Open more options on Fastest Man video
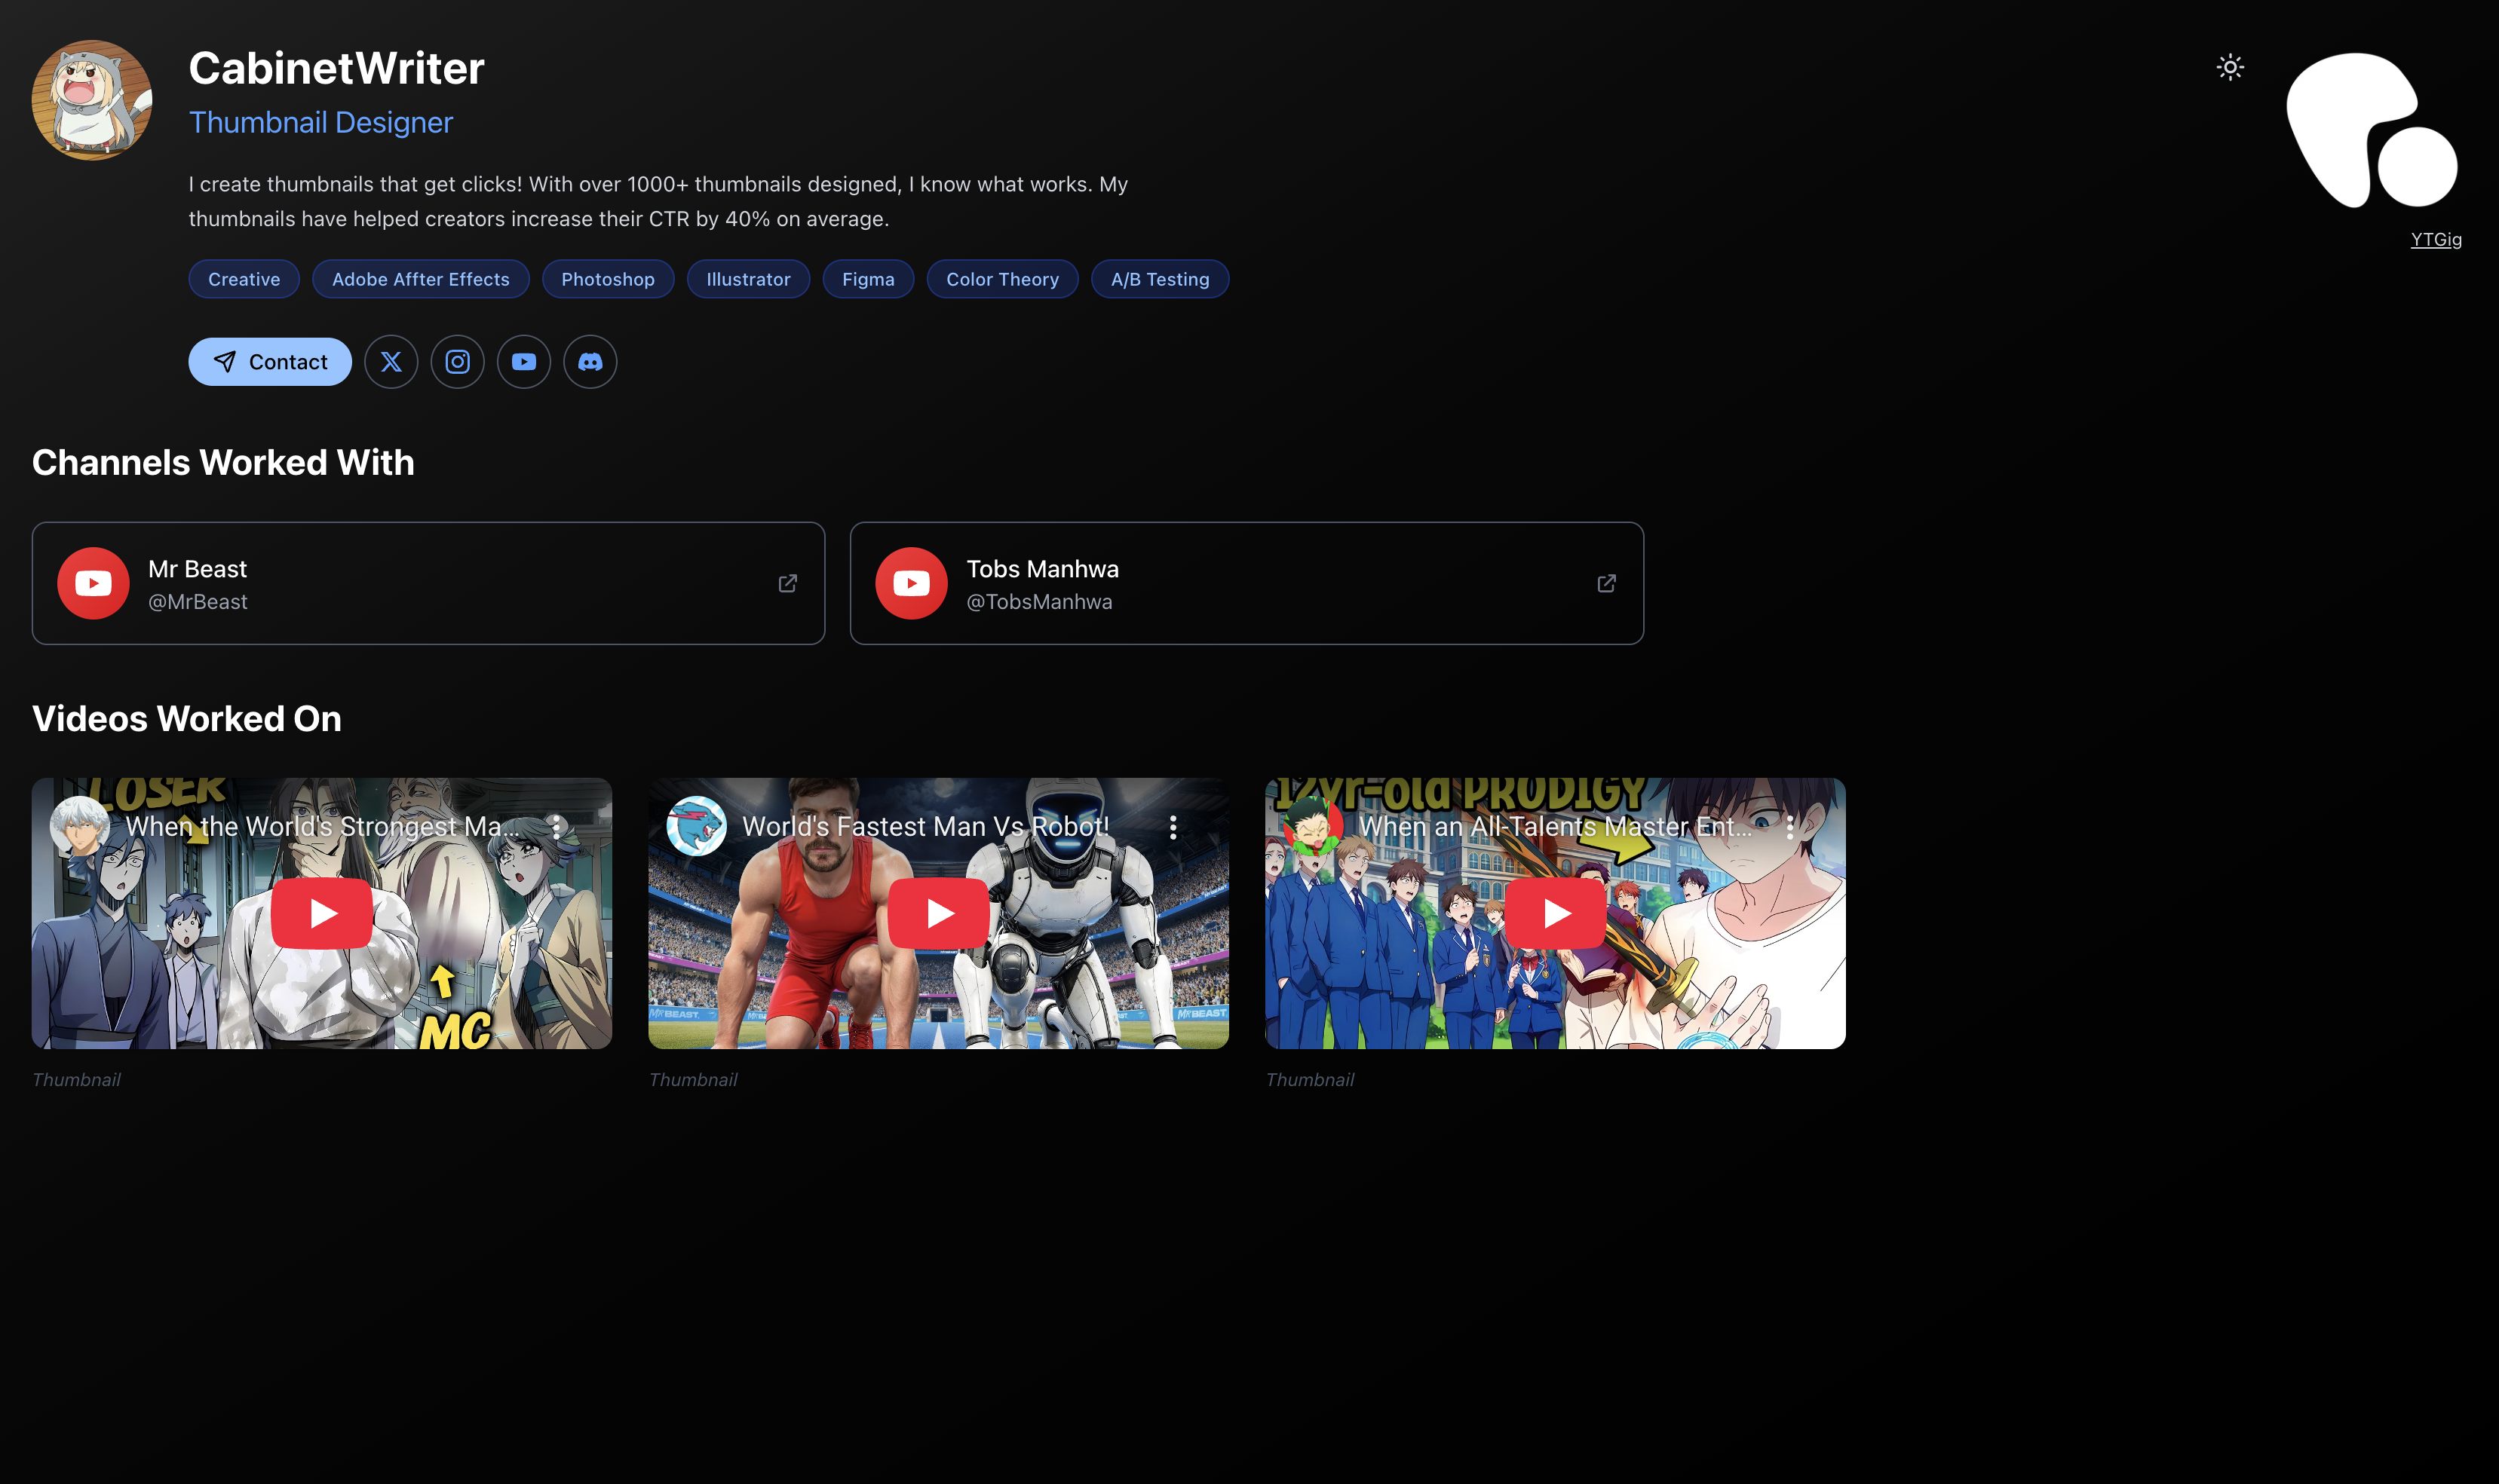Viewport: 2499px width, 1484px height. click(1173, 827)
